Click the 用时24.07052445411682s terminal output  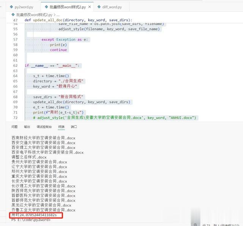(x=34, y=215)
